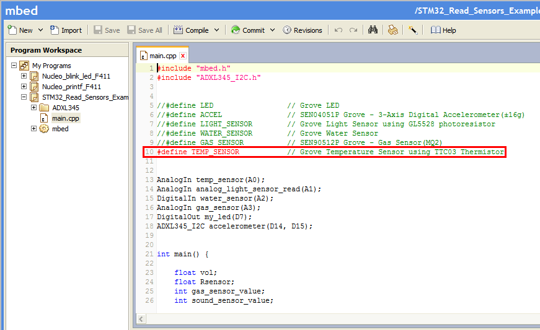The height and width of the screenshot is (330, 540).
Task: Collapse the My Programs tree node
Action: (14, 66)
